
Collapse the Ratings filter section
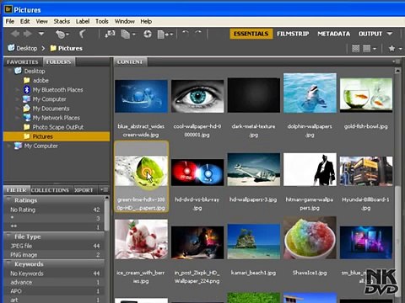point(8,199)
